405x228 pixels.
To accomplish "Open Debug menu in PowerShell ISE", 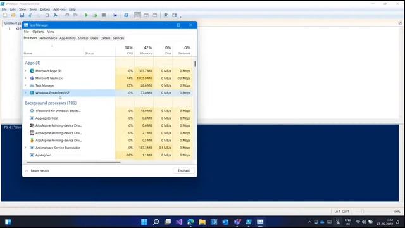I will 45,9.
